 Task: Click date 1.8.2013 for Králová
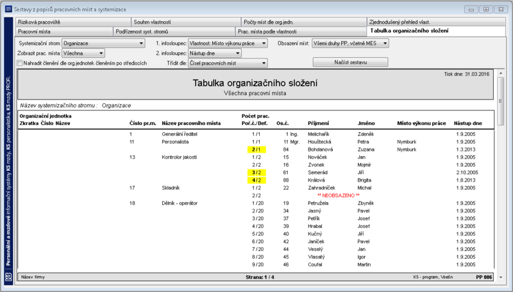[x=466, y=180]
